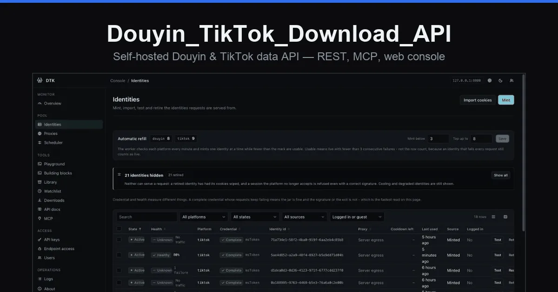The width and height of the screenshot is (558, 292).
Task: Sort table by Health column header
Action: [159, 229]
